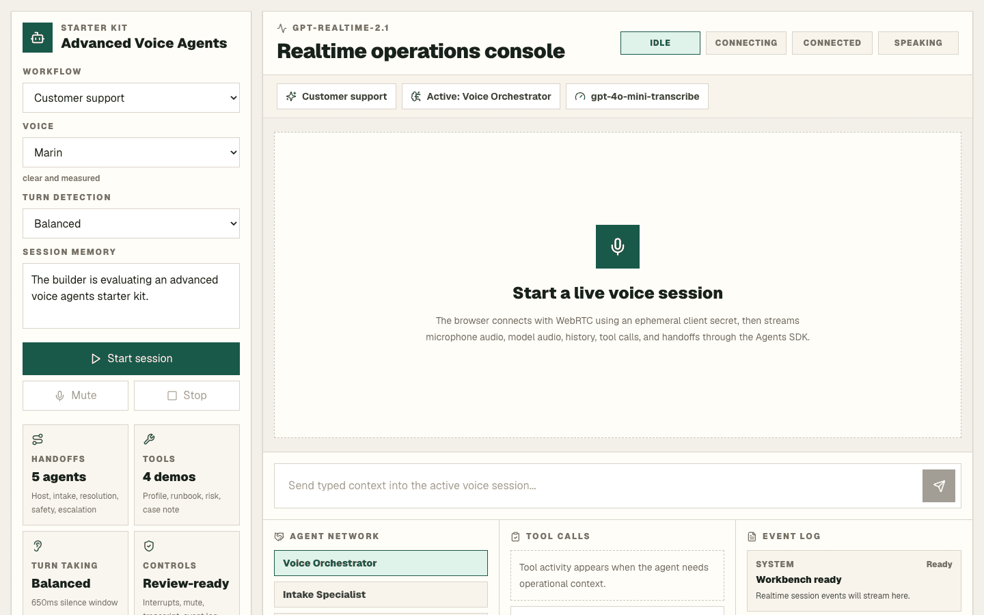Click the 'Ready' status label in event log
The width and height of the screenshot is (984, 615).
[939, 564]
